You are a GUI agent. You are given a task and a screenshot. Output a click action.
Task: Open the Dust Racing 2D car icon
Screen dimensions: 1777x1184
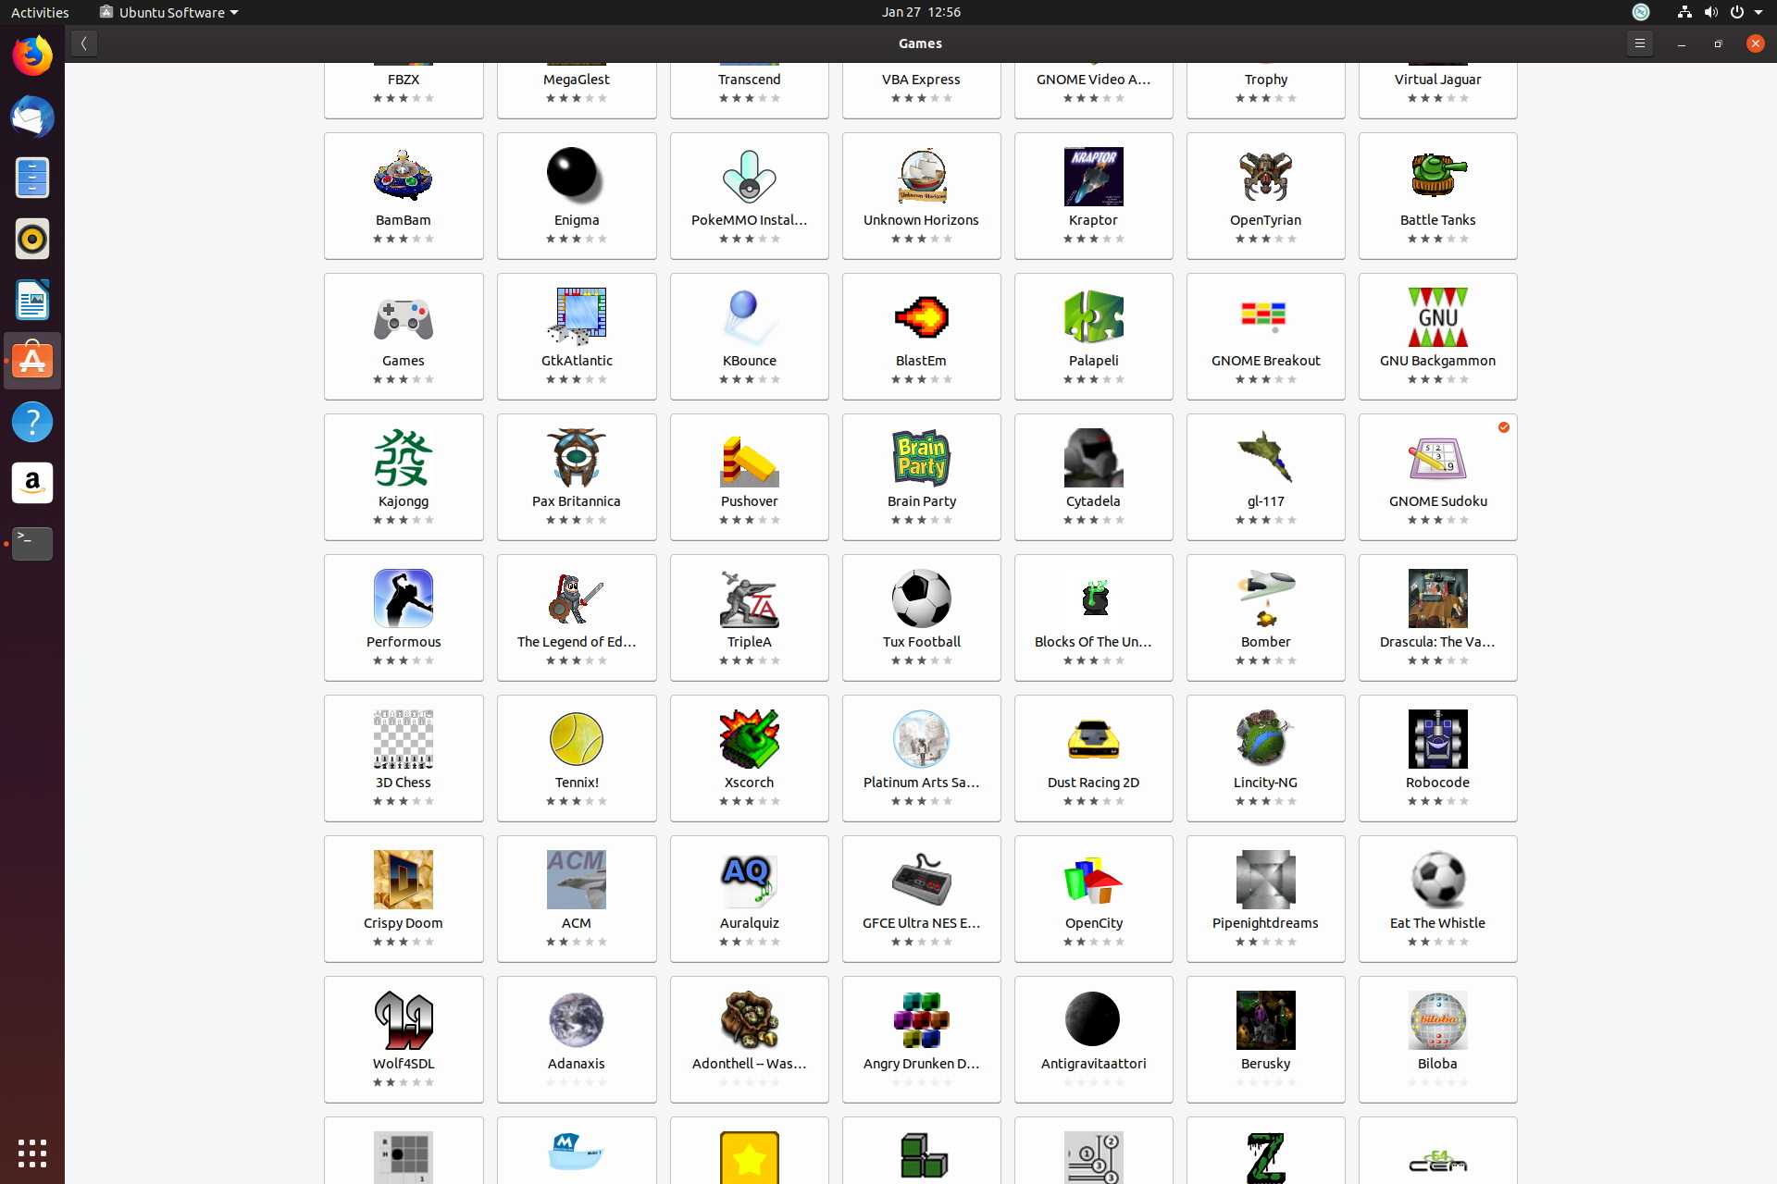point(1092,739)
